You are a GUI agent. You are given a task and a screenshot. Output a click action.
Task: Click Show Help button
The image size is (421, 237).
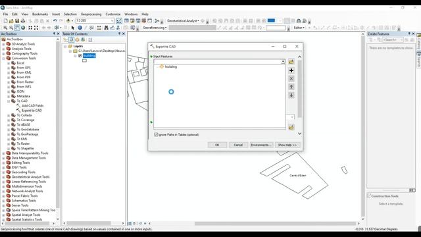tap(287, 145)
